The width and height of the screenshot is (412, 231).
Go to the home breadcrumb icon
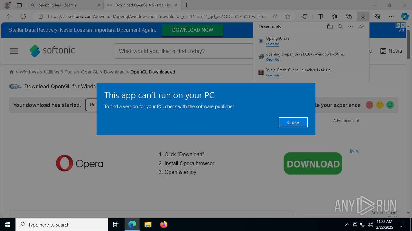[12, 72]
